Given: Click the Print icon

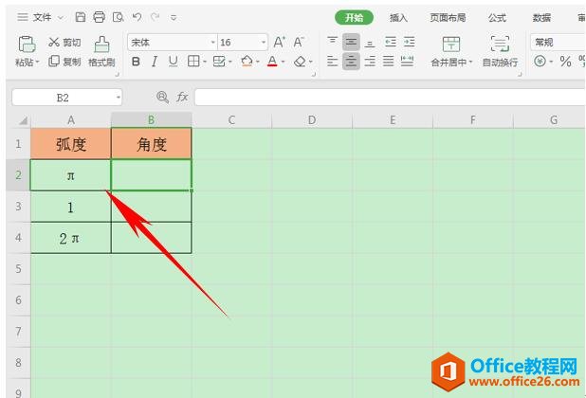Looking at the screenshot, I should click(99, 17).
